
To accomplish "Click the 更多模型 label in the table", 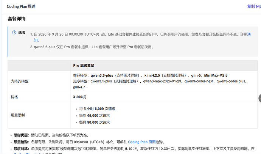I will pos(80,81).
